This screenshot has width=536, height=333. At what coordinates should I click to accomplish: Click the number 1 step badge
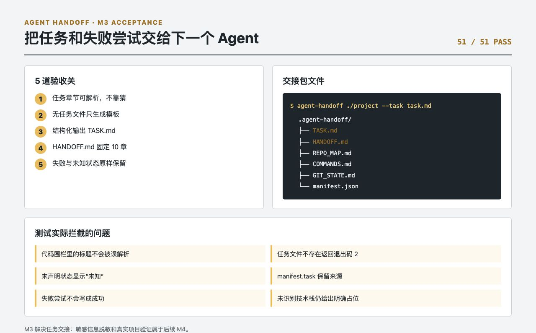click(x=41, y=99)
